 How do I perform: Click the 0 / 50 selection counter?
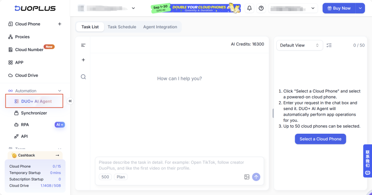pyautogui.click(x=359, y=45)
